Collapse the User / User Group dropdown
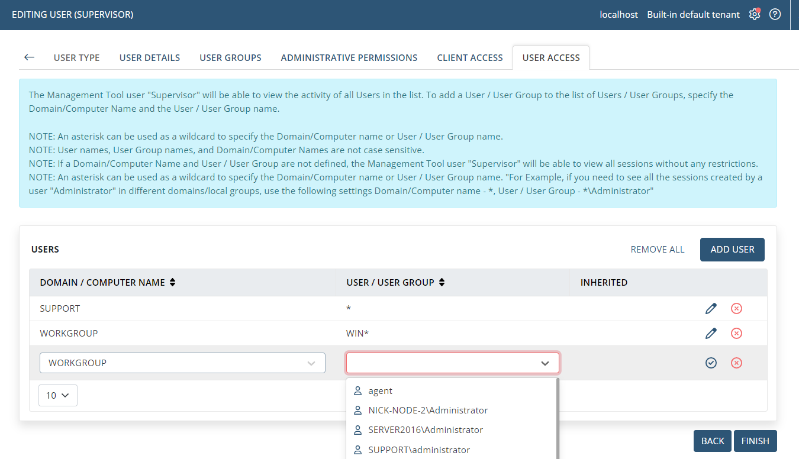799x459 pixels. pos(545,363)
